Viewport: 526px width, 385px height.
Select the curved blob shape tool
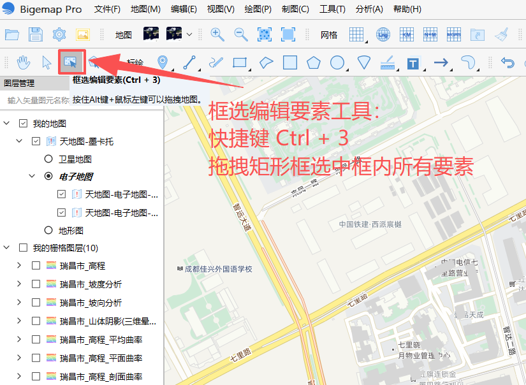pos(468,62)
